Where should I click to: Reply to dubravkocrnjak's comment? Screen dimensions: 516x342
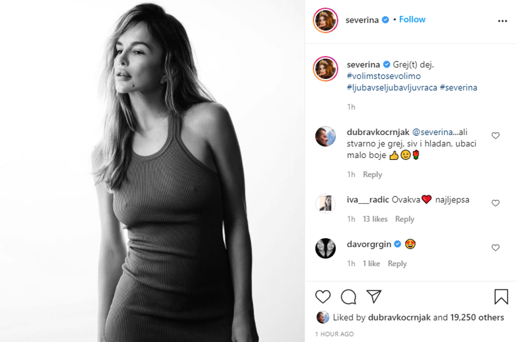372,175
